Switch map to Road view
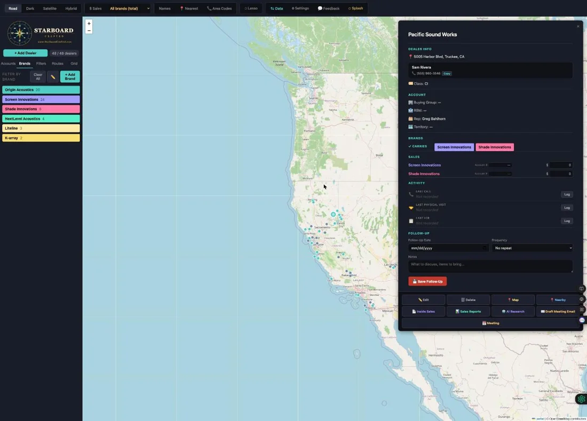This screenshot has width=587, height=421. 13,8
